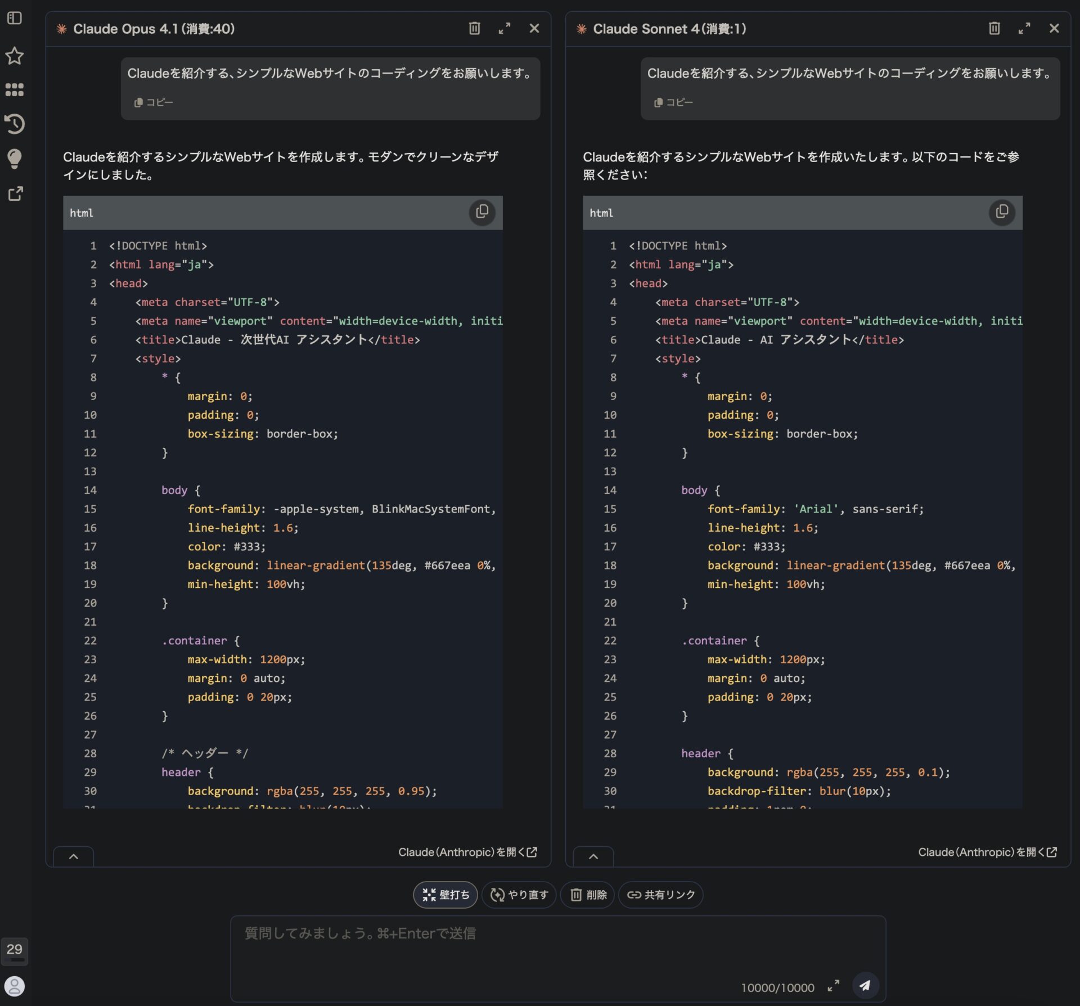Collapse the Sonnet 4 panel with chevron
1080x1006 pixels.
(x=593, y=856)
